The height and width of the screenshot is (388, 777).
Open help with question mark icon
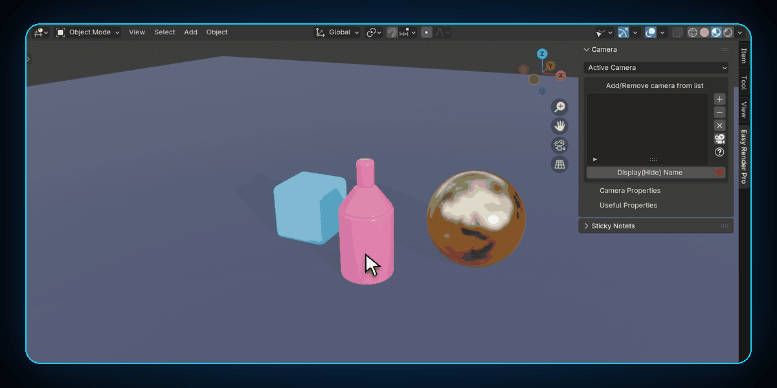tap(719, 152)
